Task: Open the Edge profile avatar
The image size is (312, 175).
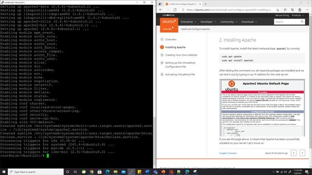Action: pyautogui.click(x=300, y=10)
